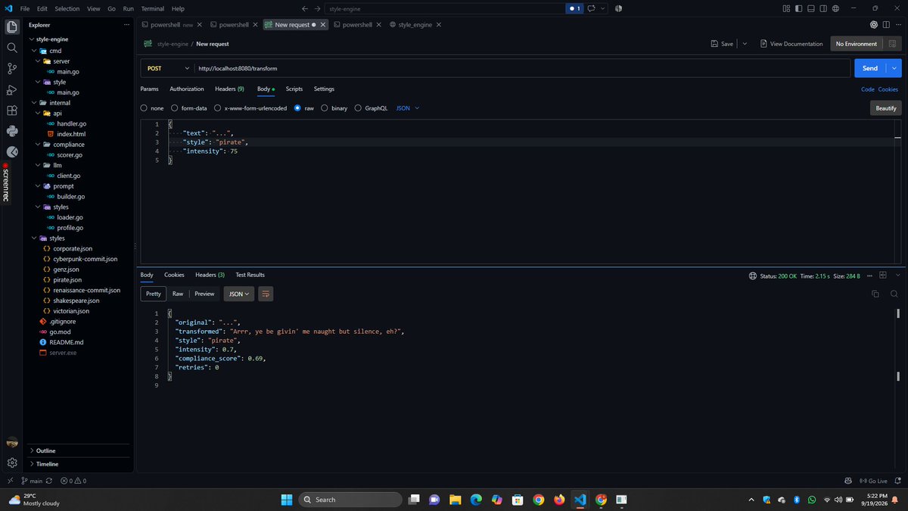Switch to the Headers (9) request tab

[x=229, y=89]
